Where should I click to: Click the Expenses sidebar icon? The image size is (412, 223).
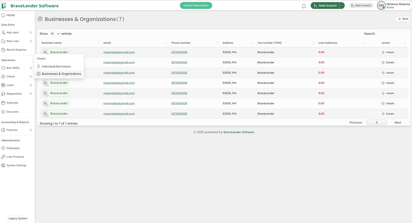tap(3, 103)
